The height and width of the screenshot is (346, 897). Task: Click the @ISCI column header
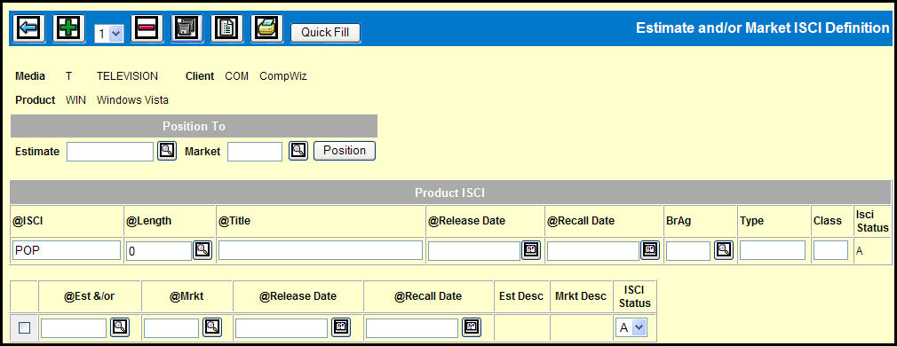[x=27, y=221]
